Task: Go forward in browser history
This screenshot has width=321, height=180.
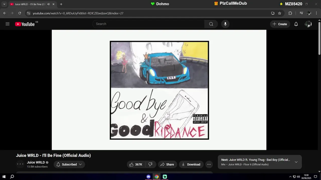Action: [12, 13]
